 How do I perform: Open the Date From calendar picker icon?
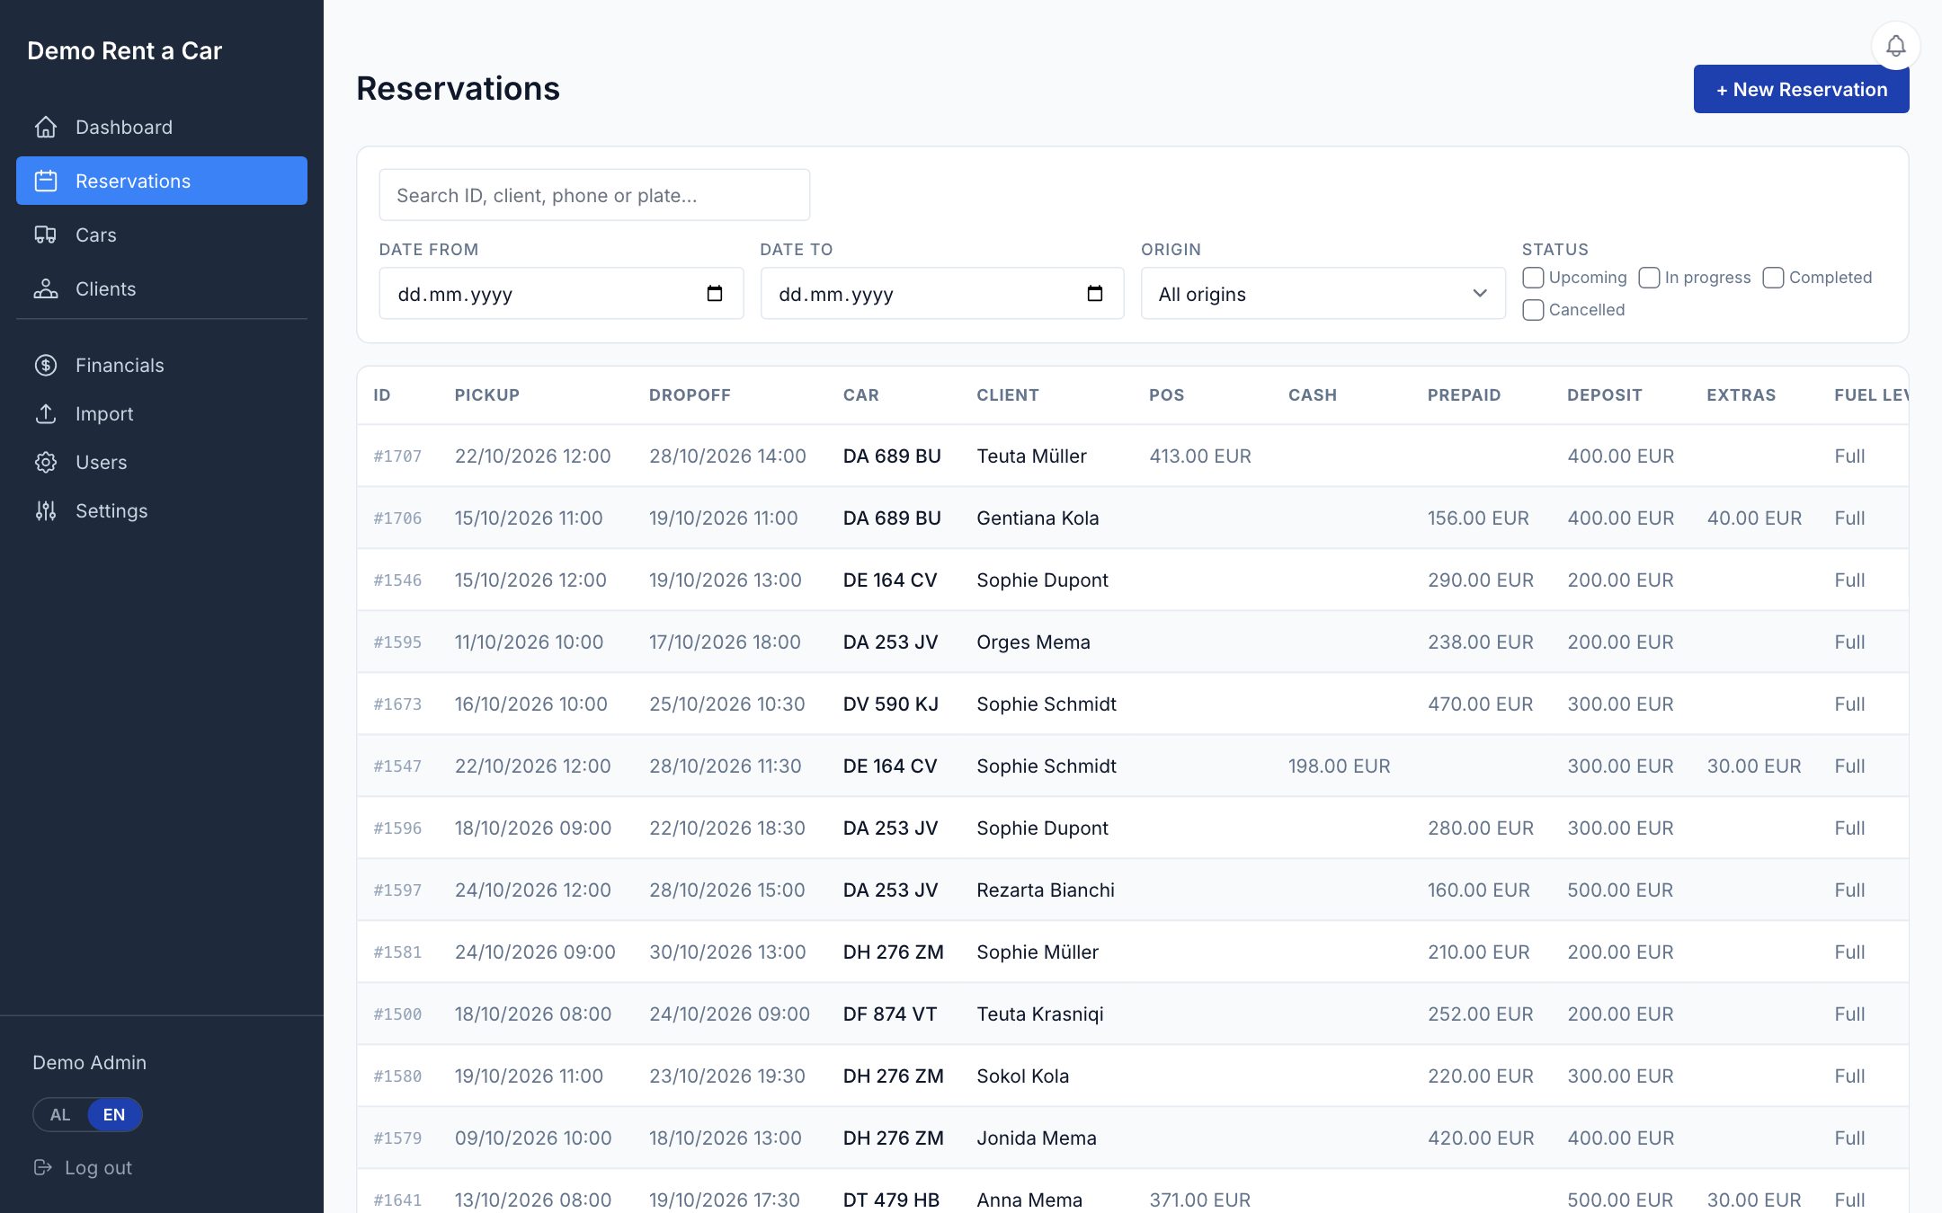click(x=715, y=293)
